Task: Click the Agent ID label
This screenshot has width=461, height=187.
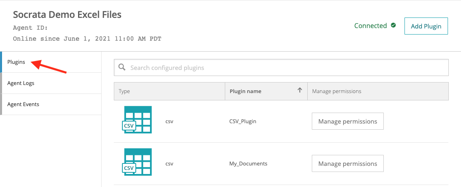Action: (30, 28)
